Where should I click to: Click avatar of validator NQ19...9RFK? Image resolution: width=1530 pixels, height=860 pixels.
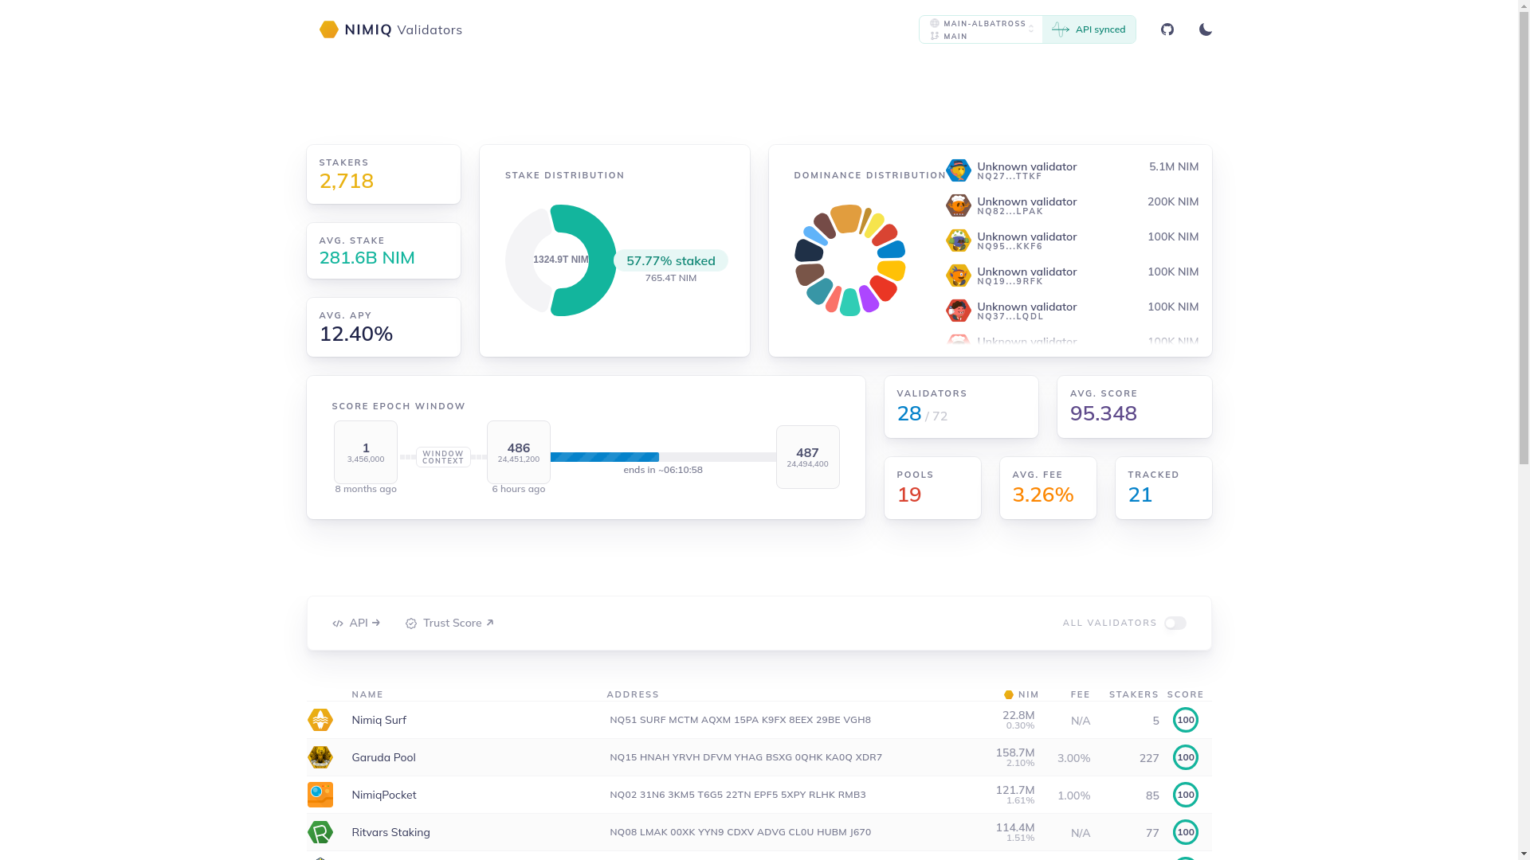tap(958, 276)
